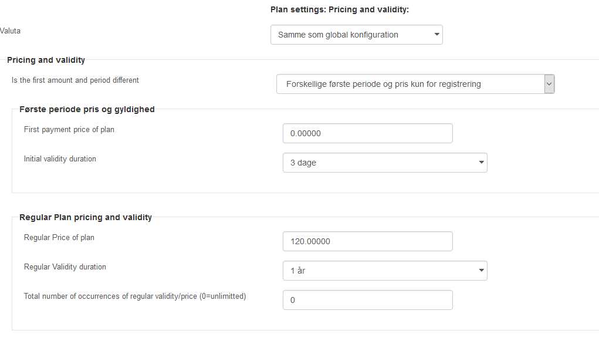Click the Regular Price field showing 120.00000
599x344 pixels.
pos(367,241)
